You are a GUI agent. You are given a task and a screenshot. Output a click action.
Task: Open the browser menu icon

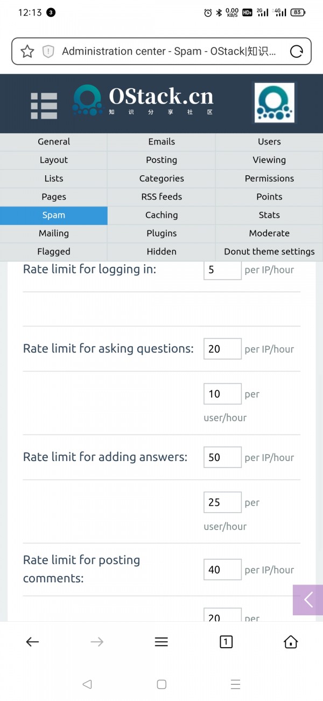point(161,642)
